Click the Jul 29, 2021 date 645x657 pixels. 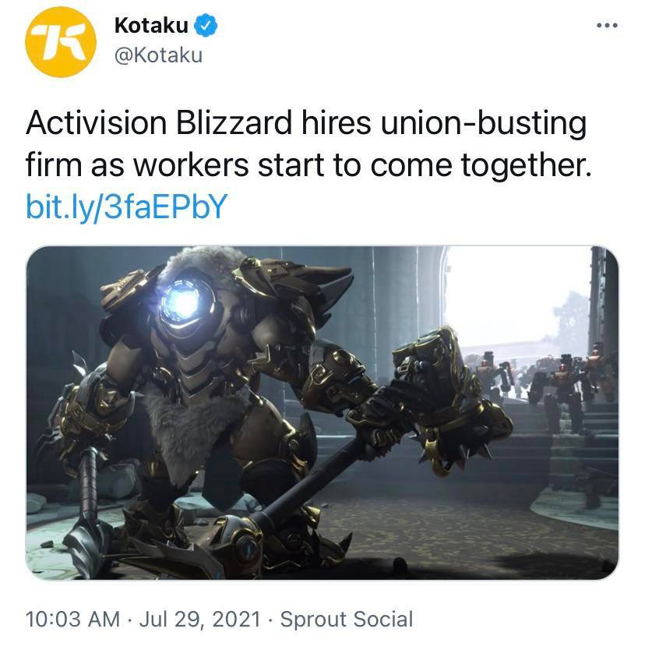pos(199,620)
